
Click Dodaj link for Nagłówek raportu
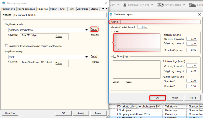point(94,29)
